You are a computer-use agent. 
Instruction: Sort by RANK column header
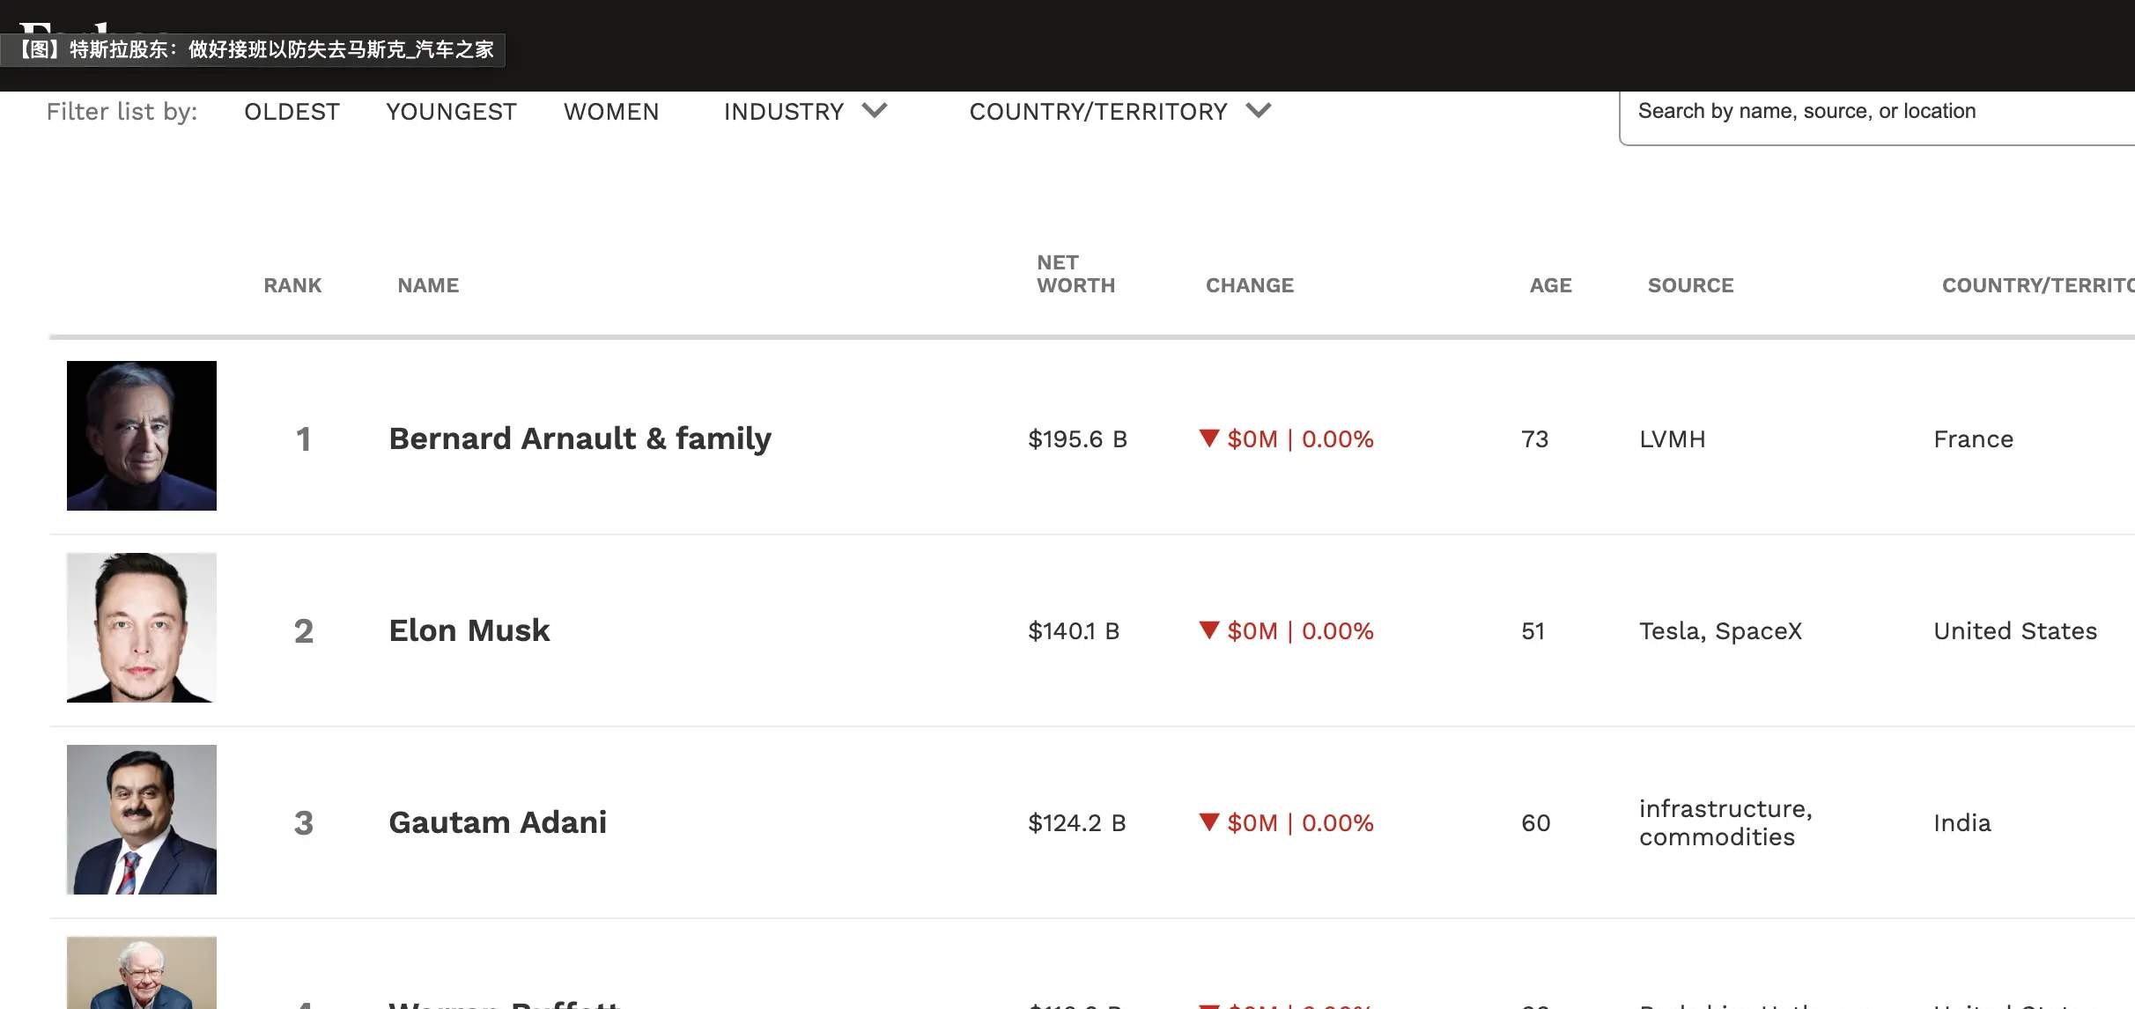click(x=292, y=285)
